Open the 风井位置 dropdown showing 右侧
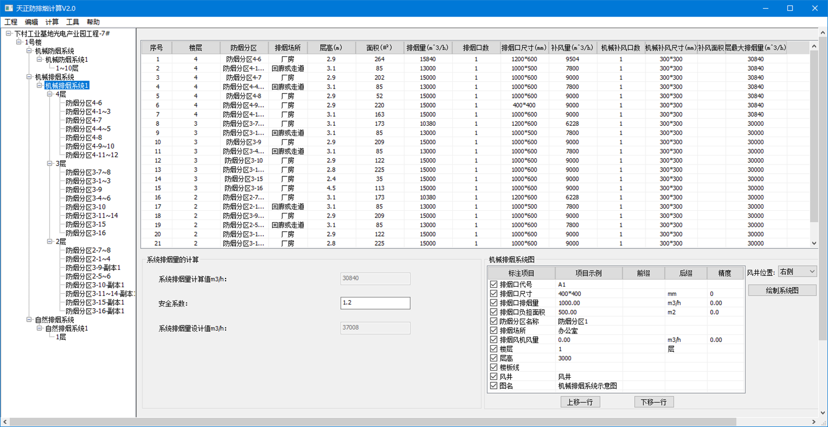Image resolution: width=828 pixels, height=427 pixels. click(797, 272)
